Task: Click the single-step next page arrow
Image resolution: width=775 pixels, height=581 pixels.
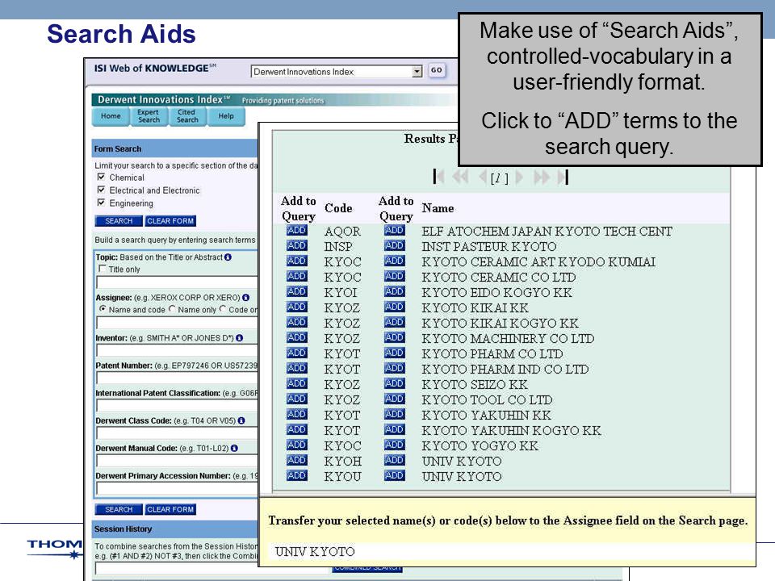Action: 519,177
